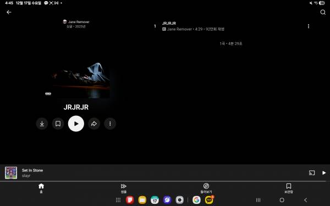Go back with the top-left arrow
Screen dimensions: 330x206
(9, 13)
